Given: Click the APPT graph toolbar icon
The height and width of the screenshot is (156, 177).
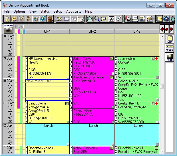Looking at the screenshot, I should click(112, 19).
